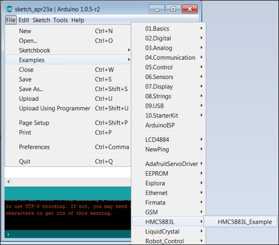Expand the 05.Control examples
Viewport: 279px width, 245px height.
(x=169, y=67)
